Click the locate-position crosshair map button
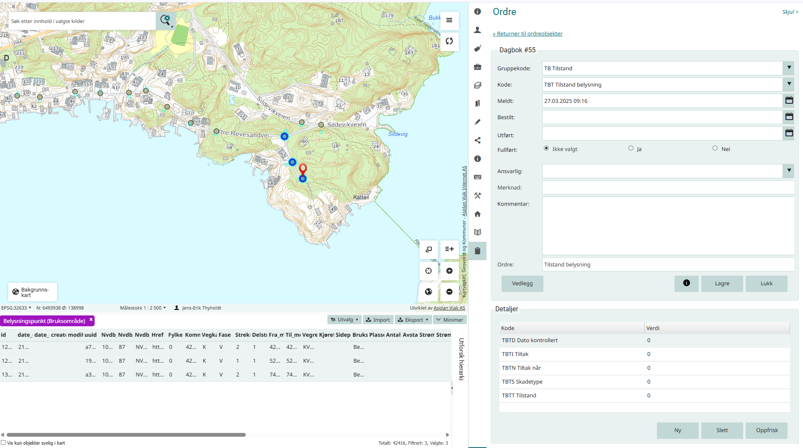The image size is (803, 448). coord(428,271)
